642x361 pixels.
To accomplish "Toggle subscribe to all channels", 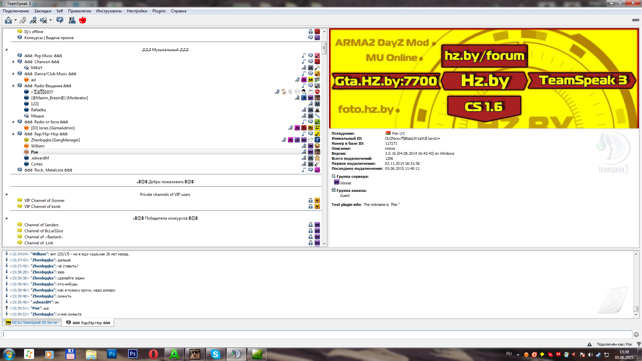I will pos(60,20).
